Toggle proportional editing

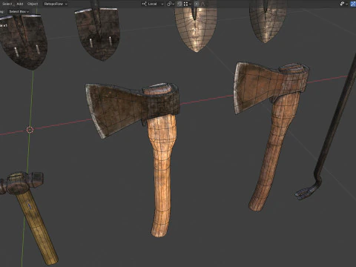click(x=197, y=4)
